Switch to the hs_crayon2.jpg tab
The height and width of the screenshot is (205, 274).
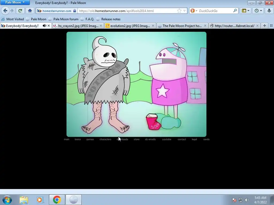tap(78, 26)
